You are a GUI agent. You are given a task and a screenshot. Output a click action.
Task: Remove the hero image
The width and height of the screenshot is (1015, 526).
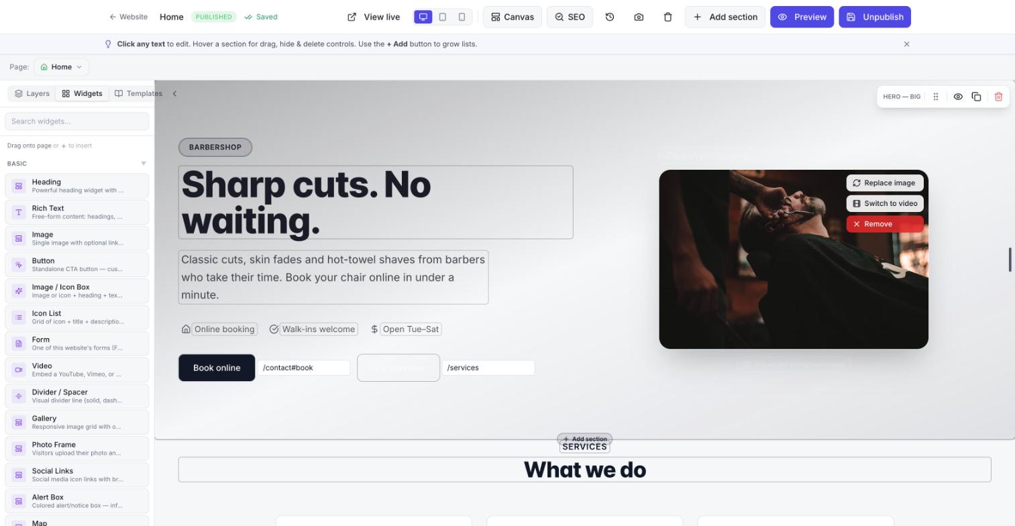click(885, 224)
